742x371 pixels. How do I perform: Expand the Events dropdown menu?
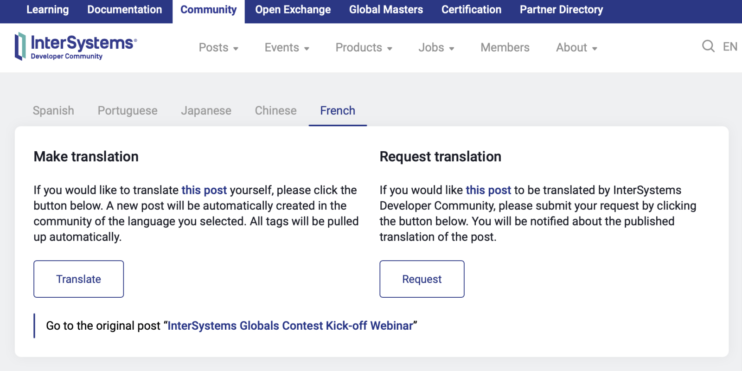287,48
